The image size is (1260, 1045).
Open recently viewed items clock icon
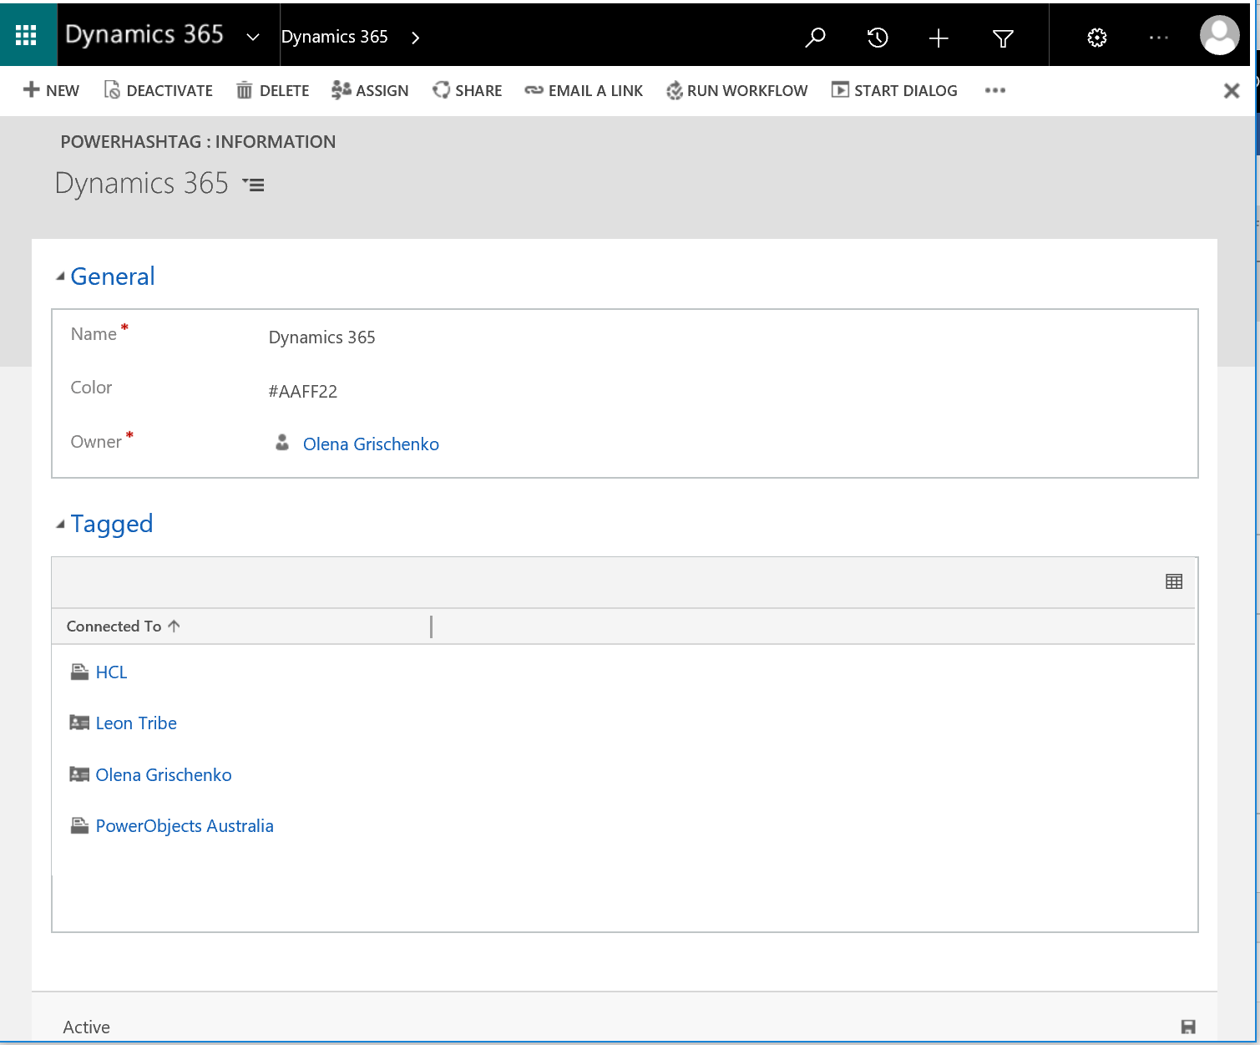tap(877, 38)
